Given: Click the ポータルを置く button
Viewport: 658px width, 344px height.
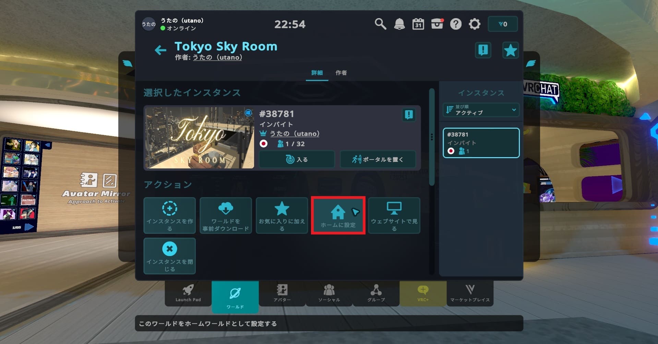Looking at the screenshot, I should [378, 159].
